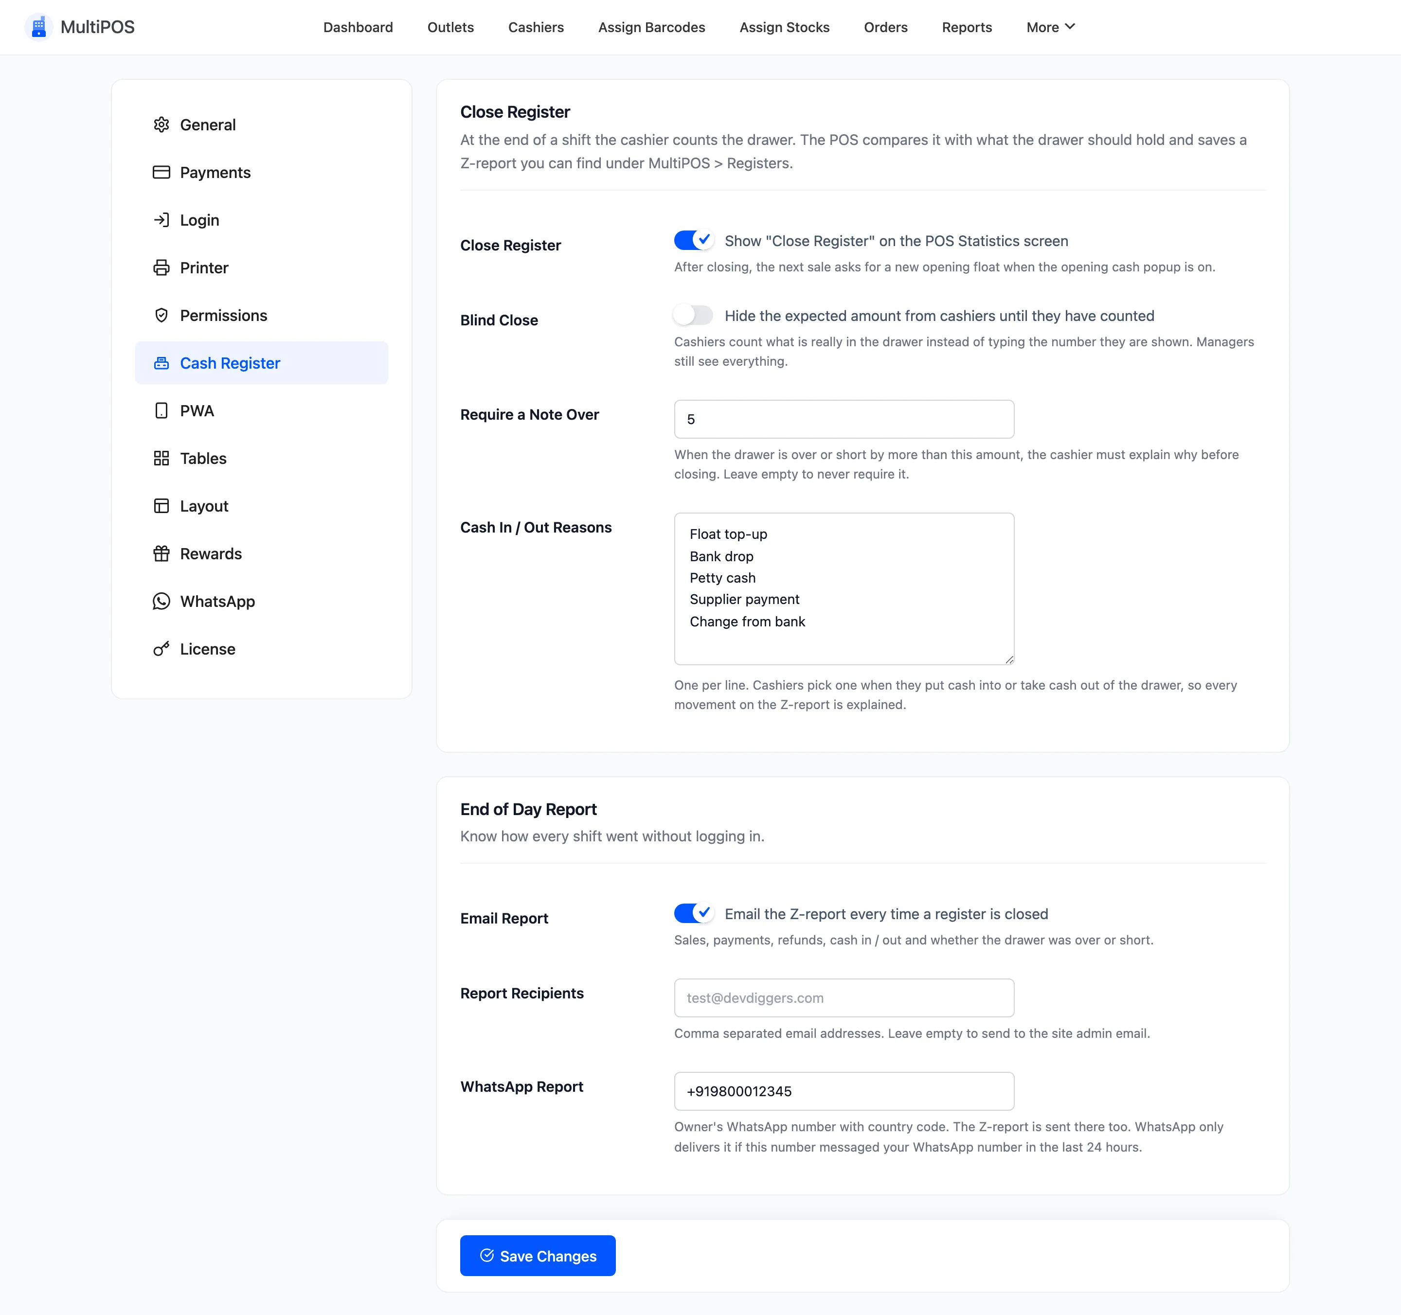Screen dimensions: 1401x1315
Task: Go to Outlets in top navigation
Action: pyautogui.click(x=450, y=27)
